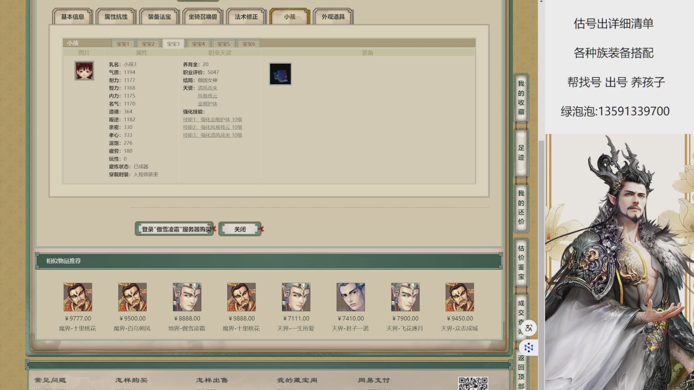Click the 登录"傲雪凌霜"服务器购买 button
The height and width of the screenshot is (390, 694).
tap(174, 229)
